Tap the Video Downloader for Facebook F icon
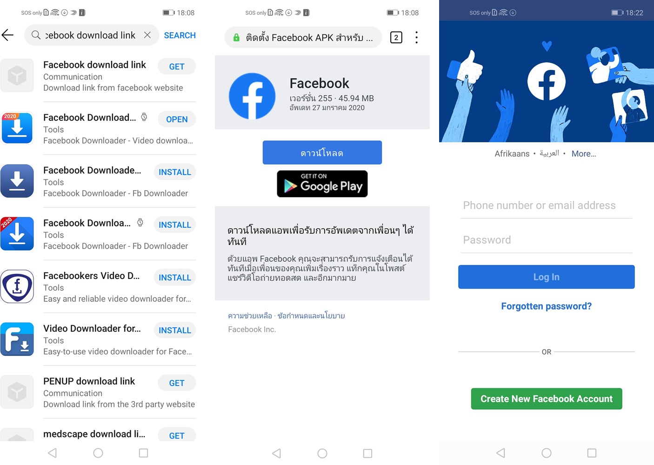The width and height of the screenshot is (654, 465). pos(17,339)
